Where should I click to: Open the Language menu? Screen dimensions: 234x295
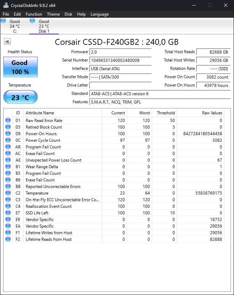point(100,14)
